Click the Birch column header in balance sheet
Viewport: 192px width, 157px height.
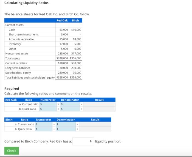pos(75,21)
